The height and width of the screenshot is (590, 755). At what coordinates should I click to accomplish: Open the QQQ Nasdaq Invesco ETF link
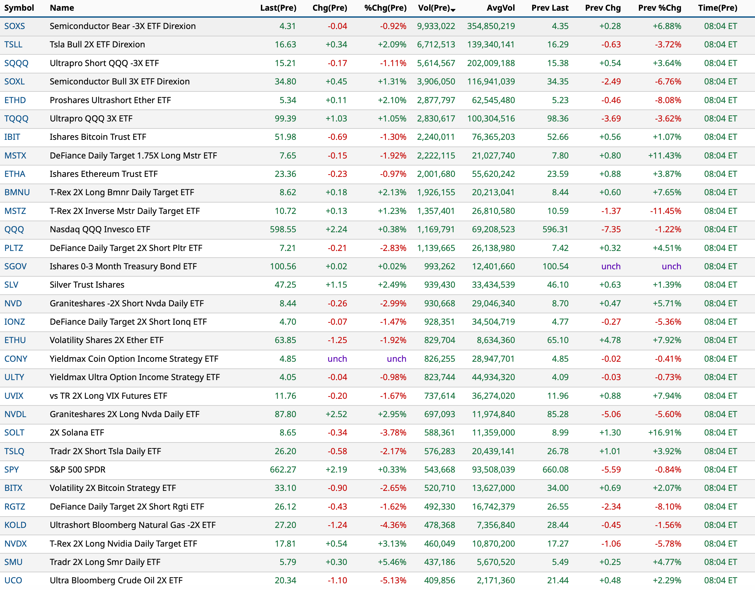click(x=14, y=229)
